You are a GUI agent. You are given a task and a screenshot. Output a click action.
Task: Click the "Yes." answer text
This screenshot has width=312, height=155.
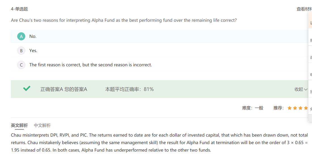tap(33, 51)
